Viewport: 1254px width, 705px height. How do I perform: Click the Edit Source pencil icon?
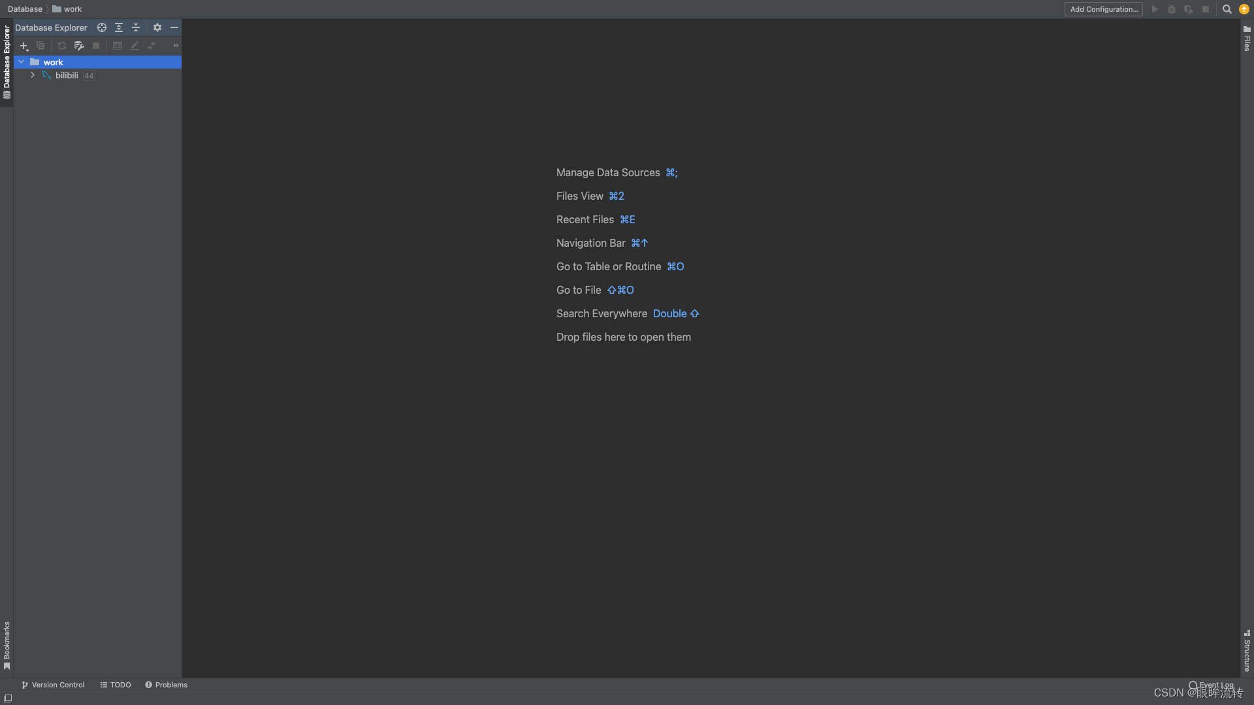[x=135, y=46]
